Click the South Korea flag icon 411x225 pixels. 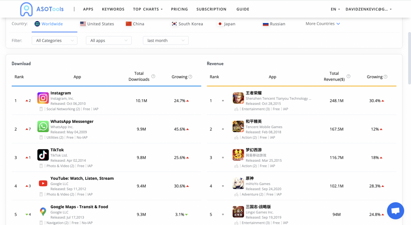tap(174, 24)
